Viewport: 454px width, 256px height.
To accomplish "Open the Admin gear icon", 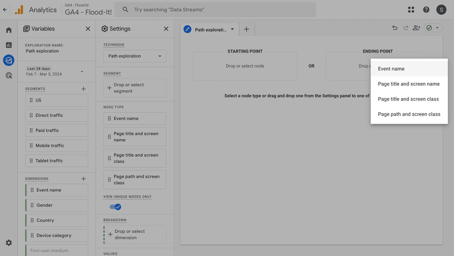I will 9,243.
